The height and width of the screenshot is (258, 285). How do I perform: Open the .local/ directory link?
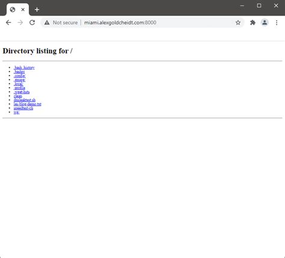pos(18,84)
